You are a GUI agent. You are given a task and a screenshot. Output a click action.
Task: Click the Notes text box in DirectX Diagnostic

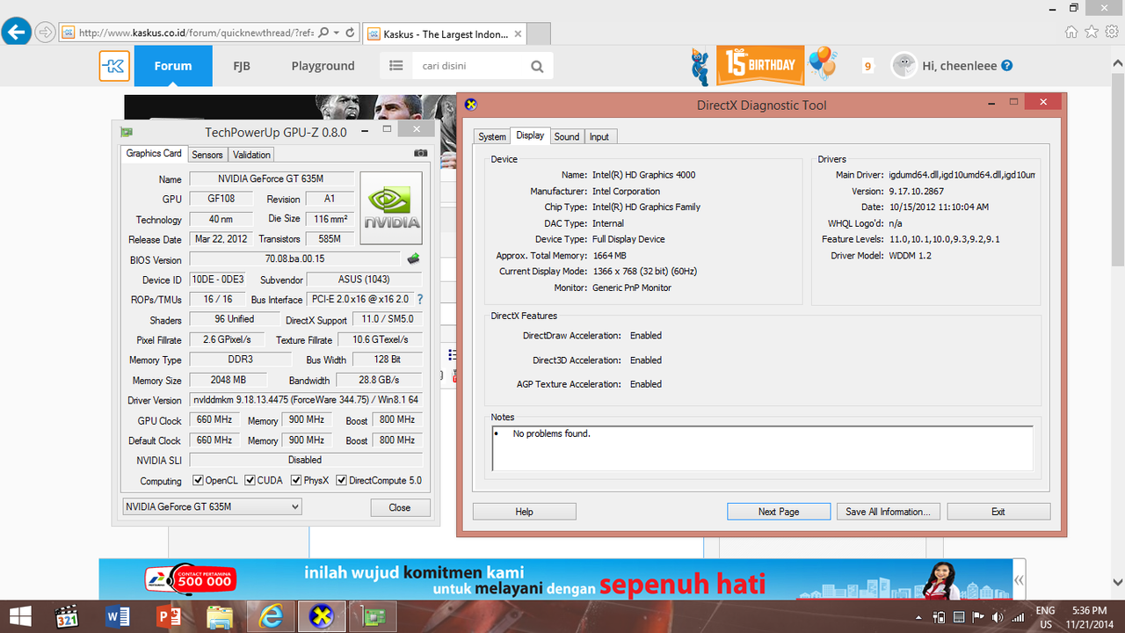coord(763,448)
